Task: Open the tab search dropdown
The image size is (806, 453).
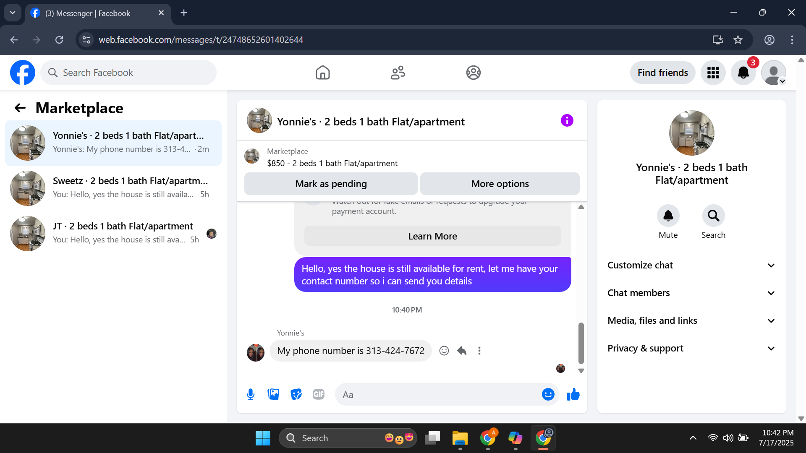Action: [13, 13]
